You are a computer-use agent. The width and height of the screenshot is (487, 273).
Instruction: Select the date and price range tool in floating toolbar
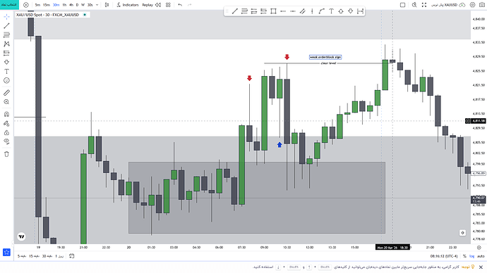[x=360, y=11]
